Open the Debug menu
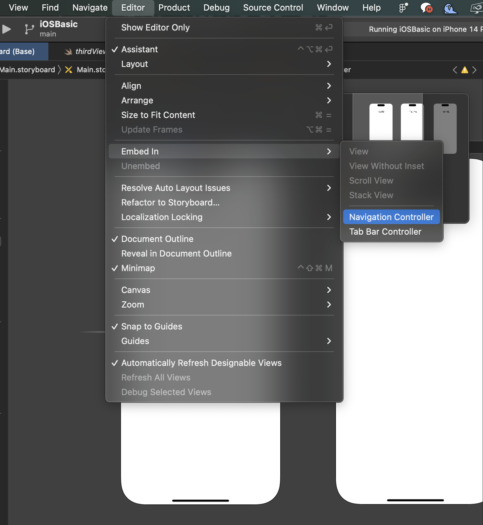Image resolution: width=483 pixels, height=525 pixels. point(216,8)
